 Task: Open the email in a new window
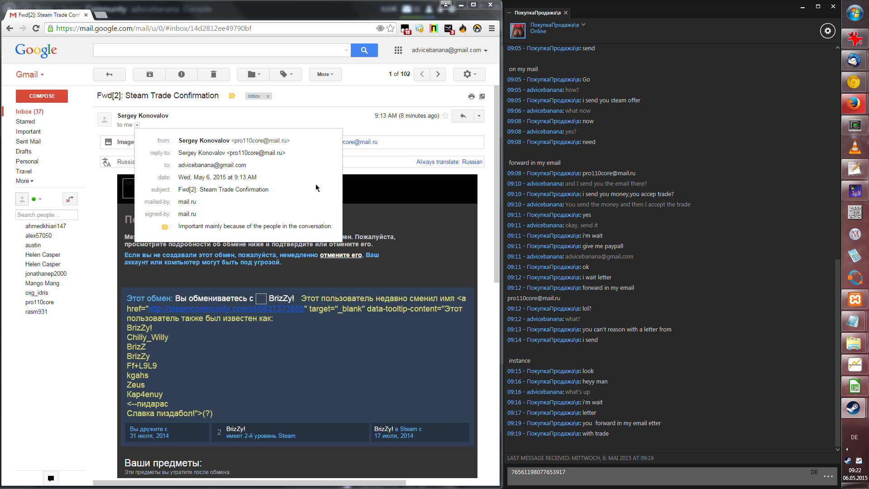click(482, 96)
